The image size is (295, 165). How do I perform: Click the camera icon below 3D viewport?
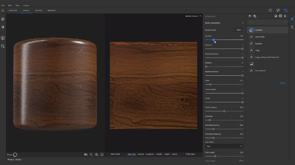coord(86,154)
